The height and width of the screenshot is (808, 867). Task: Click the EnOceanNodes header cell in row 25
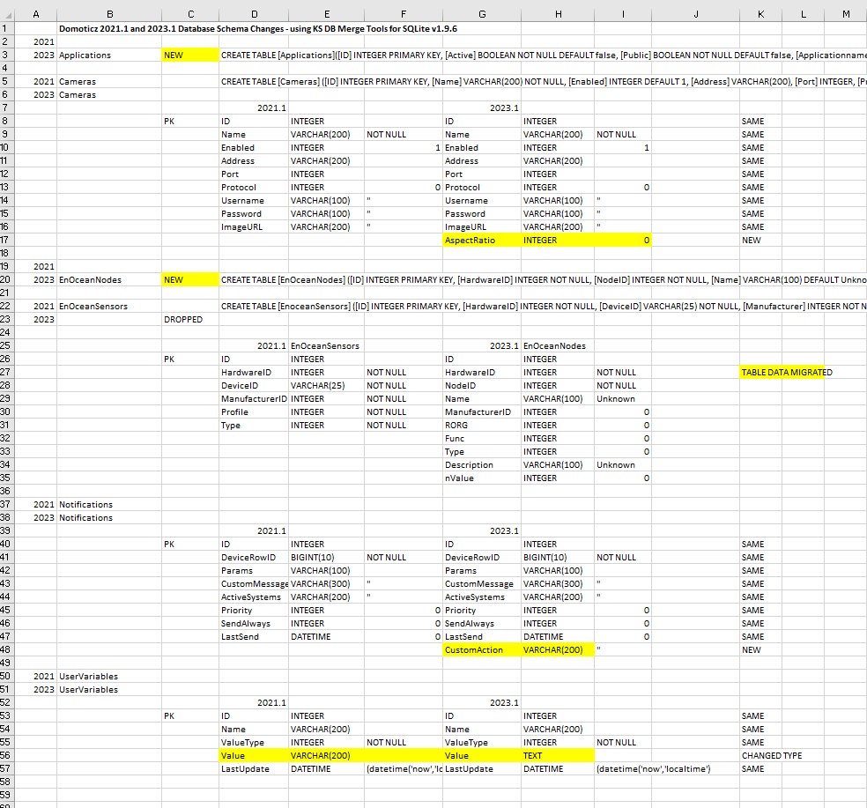(558, 345)
